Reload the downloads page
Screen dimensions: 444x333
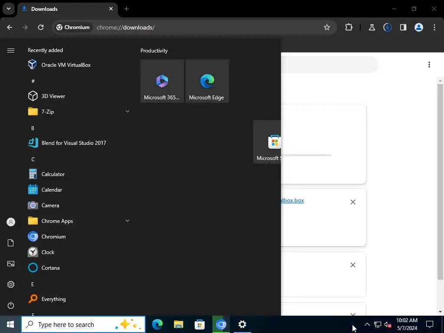pos(41,27)
